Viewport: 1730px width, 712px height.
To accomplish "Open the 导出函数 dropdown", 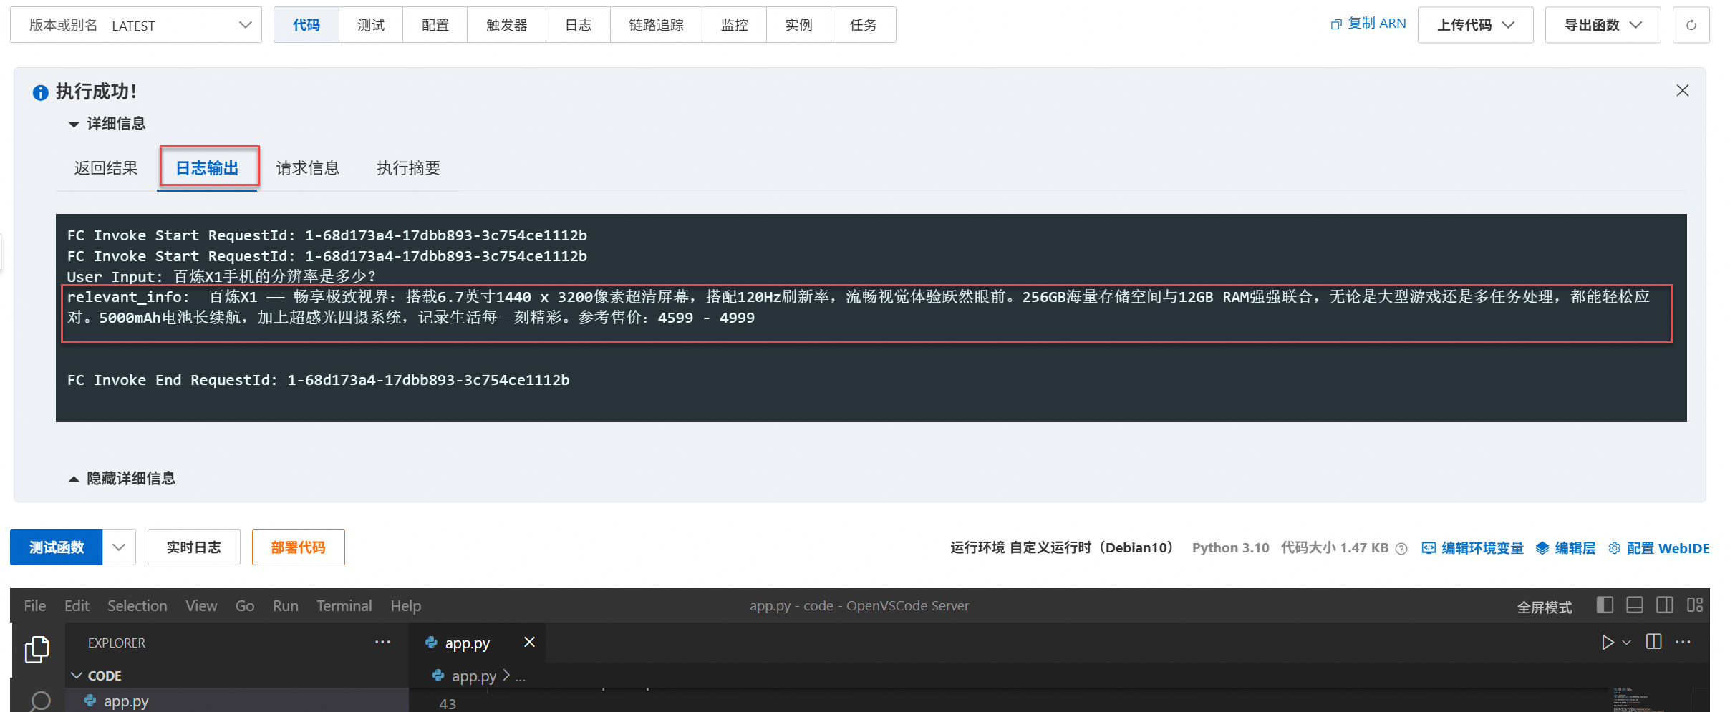I will [x=1603, y=25].
